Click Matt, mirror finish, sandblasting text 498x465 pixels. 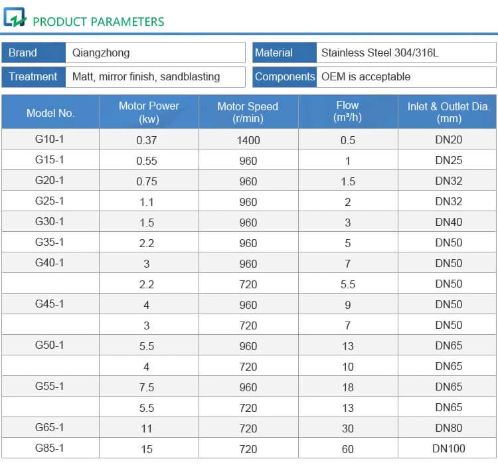pos(146,77)
